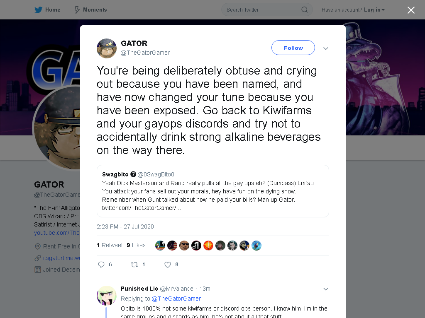Click the Twitter bird Home icon
This screenshot has height=318, width=425.
38,10
